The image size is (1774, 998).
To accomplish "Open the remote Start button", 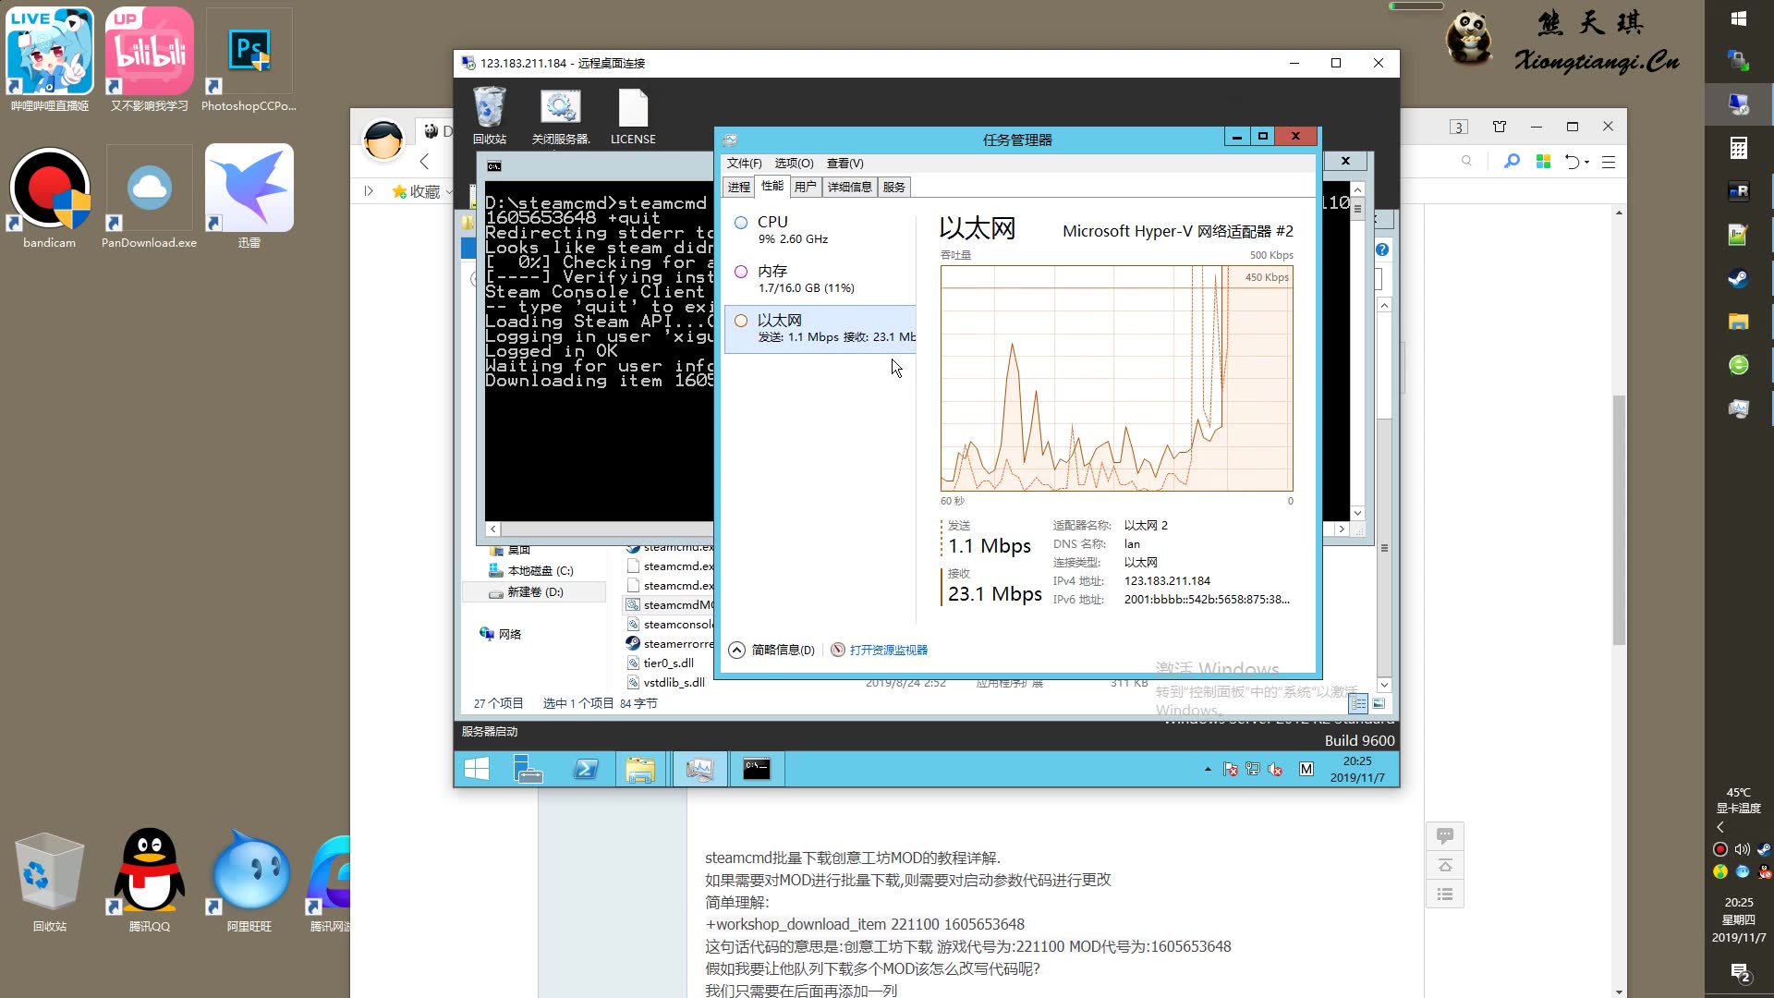I will tap(477, 769).
